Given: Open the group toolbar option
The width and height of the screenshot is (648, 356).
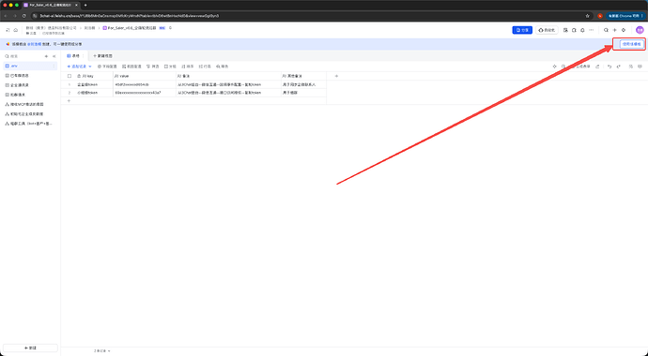Looking at the screenshot, I should (170, 67).
